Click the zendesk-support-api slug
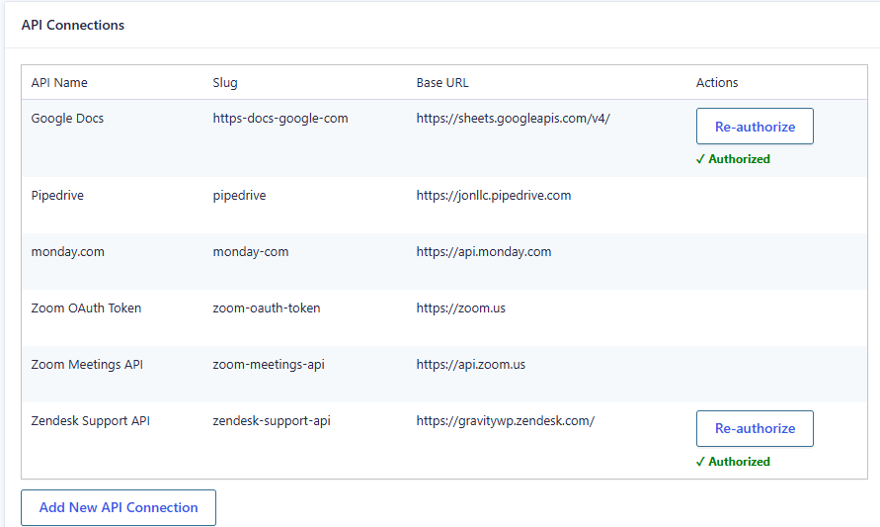The image size is (880, 527). coord(271,421)
